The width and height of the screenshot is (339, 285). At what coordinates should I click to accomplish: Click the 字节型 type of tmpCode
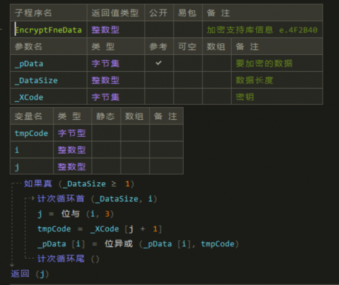coord(72,133)
